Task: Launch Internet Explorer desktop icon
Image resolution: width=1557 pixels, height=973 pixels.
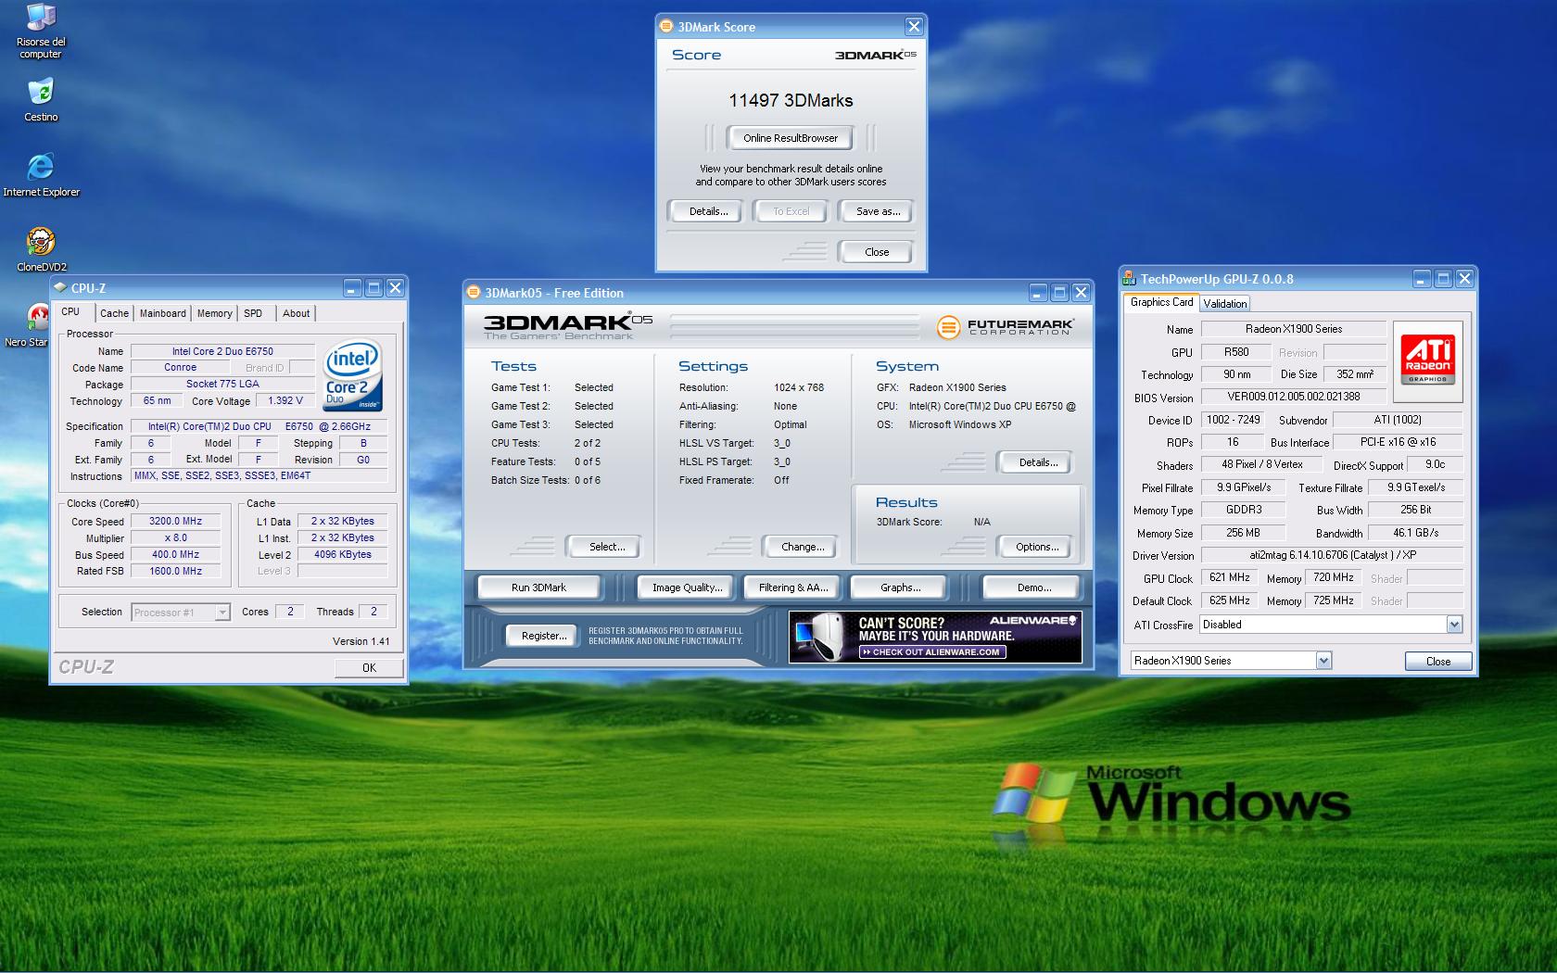Action: tap(41, 175)
